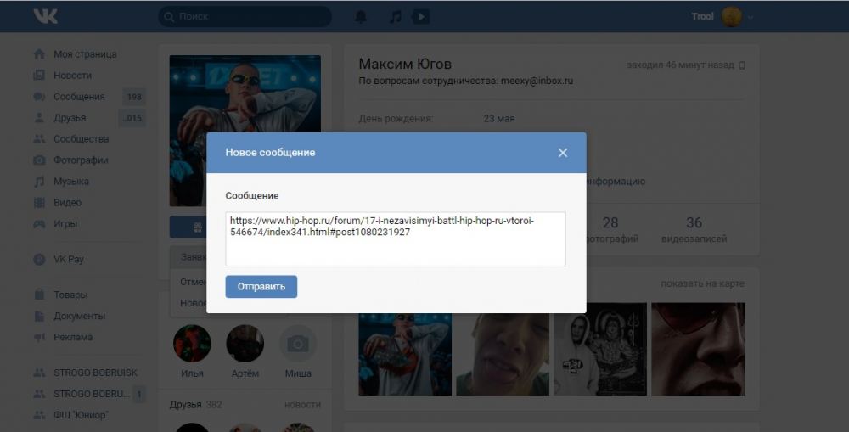The height and width of the screenshot is (432, 849).
Task: Click the birthday 23 мая link
Action: pyautogui.click(x=499, y=118)
